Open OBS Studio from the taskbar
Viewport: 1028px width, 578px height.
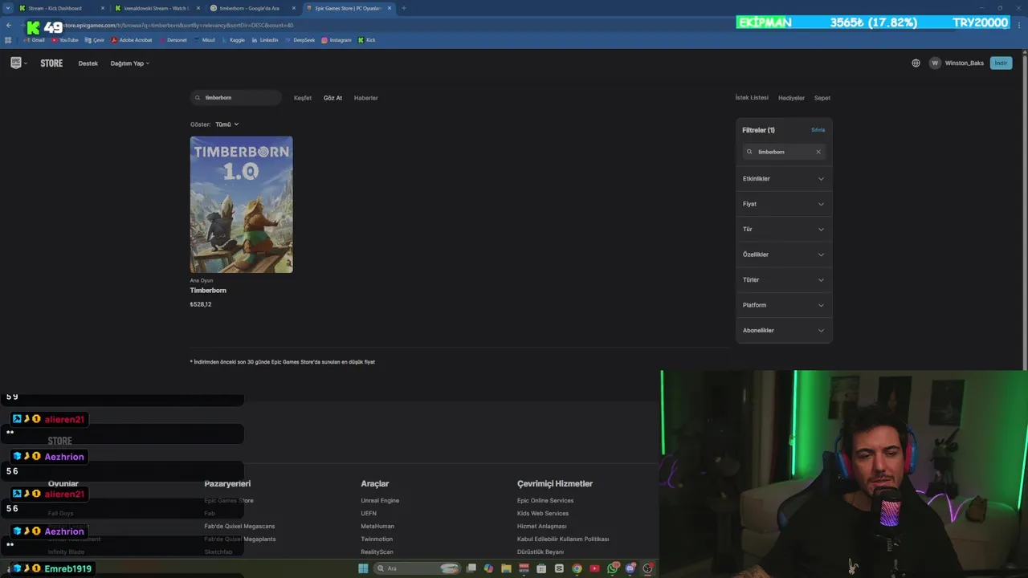coord(648,568)
